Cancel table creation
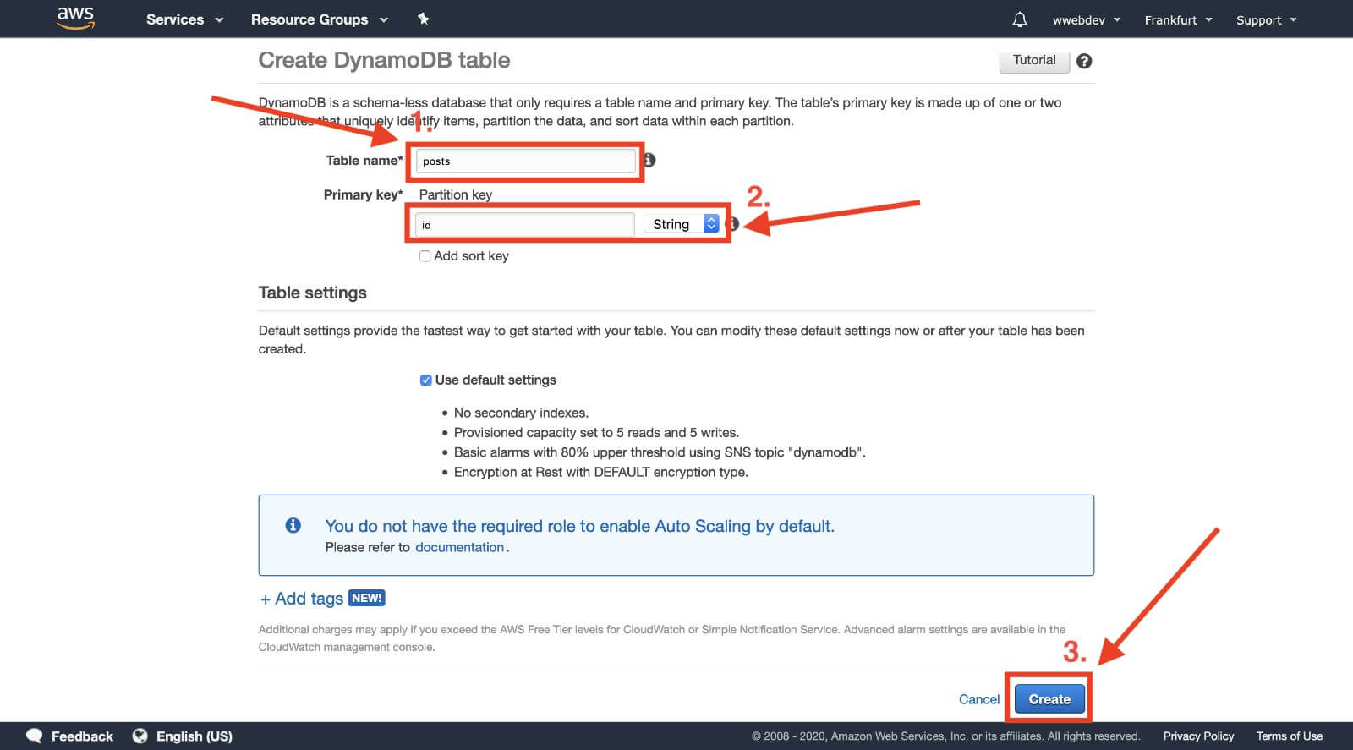The height and width of the screenshot is (750, 1353). tap(979, 699)
